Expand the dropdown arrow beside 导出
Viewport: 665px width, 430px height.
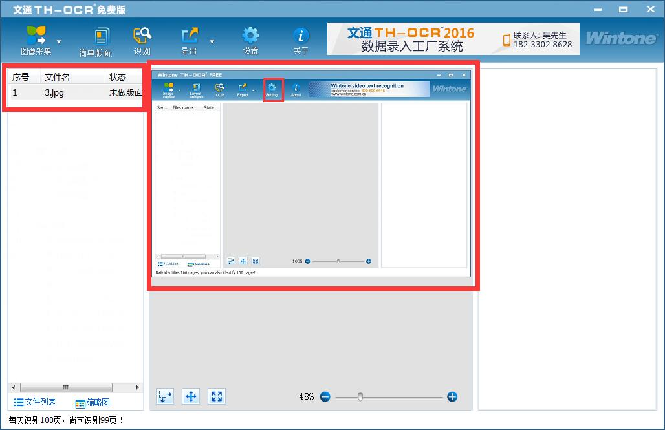[x=212, y=41]
